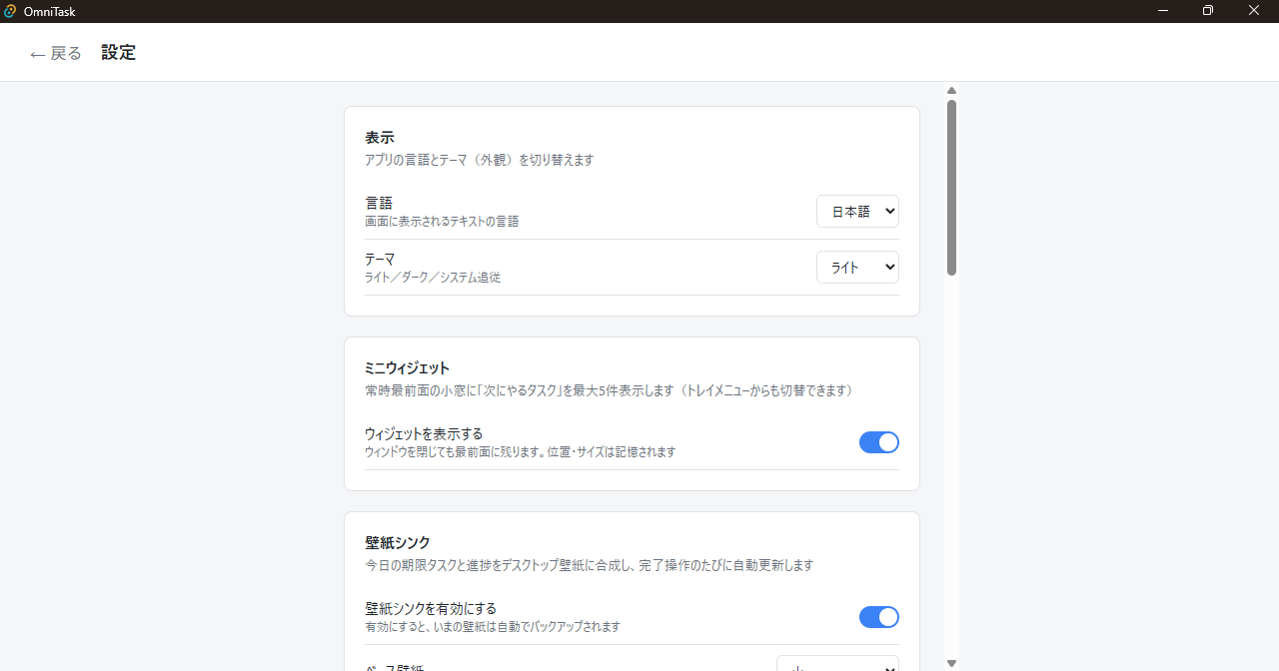Click scrollbar up arrow
Viewport: 1279px width, 671px height.
(x=951, y=91)
